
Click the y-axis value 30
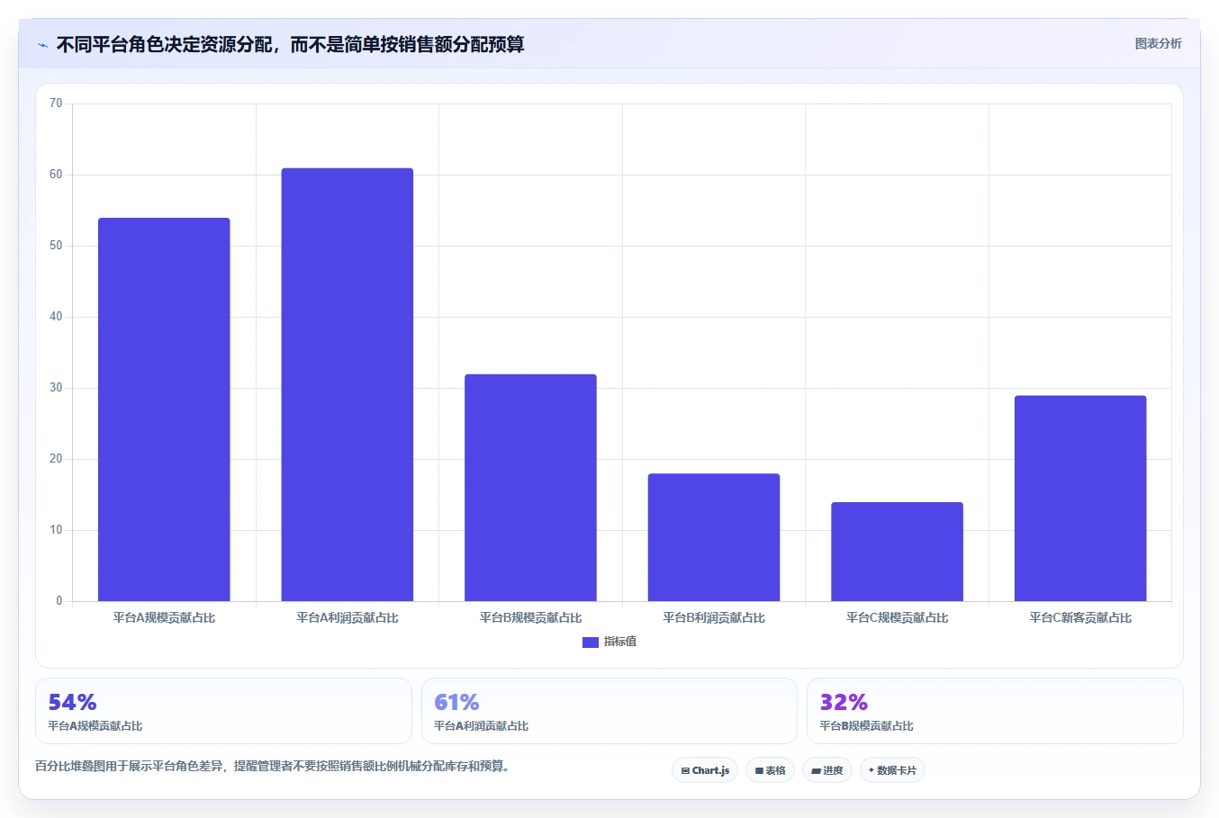pyautogui.click(x=56, y=388)
